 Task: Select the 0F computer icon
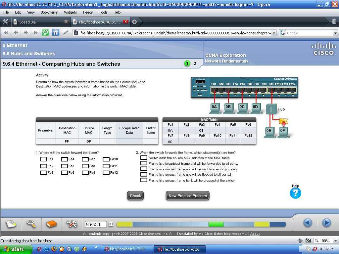[283, 132]
